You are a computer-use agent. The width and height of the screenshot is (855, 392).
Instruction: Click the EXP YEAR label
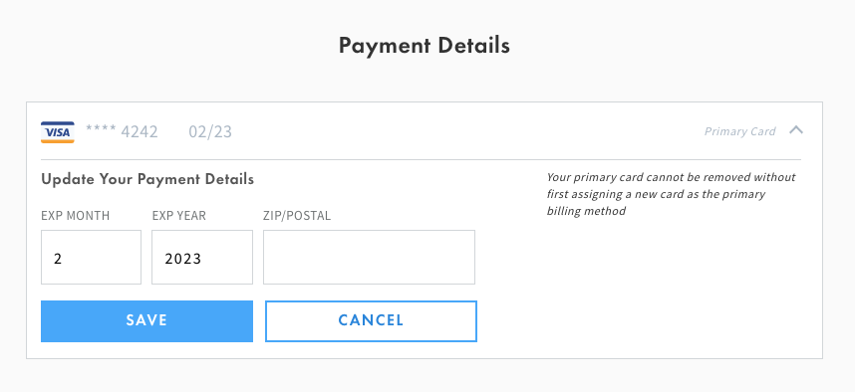[x=178, y=216]
